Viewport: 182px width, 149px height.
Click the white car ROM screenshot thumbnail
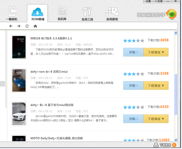(x=19, y=114)
